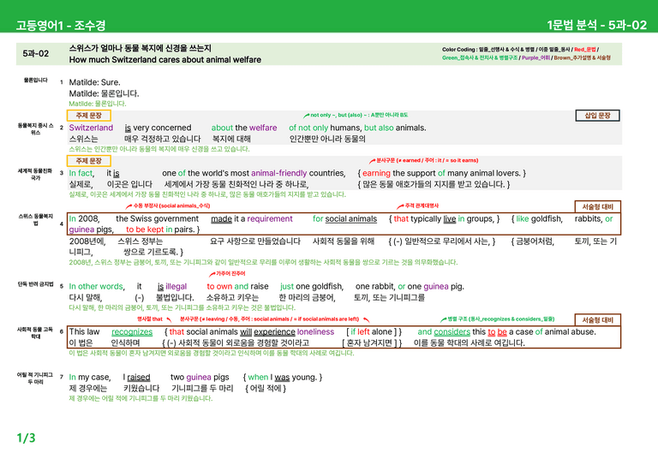
Task: Click the 서술형 대비 tag above sentence 6
Action: (x=597, y=320)
